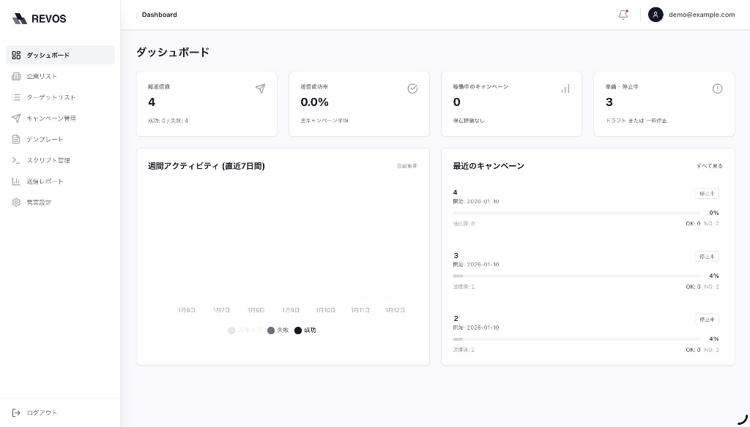This screenshot has width=750, height=427.
Task: Switch to the Dashboard breadcrumb item
Action: click(x=159, y=15)
